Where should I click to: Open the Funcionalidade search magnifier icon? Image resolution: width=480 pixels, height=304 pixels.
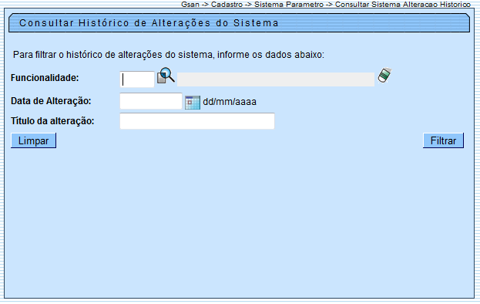coord(166,76)
